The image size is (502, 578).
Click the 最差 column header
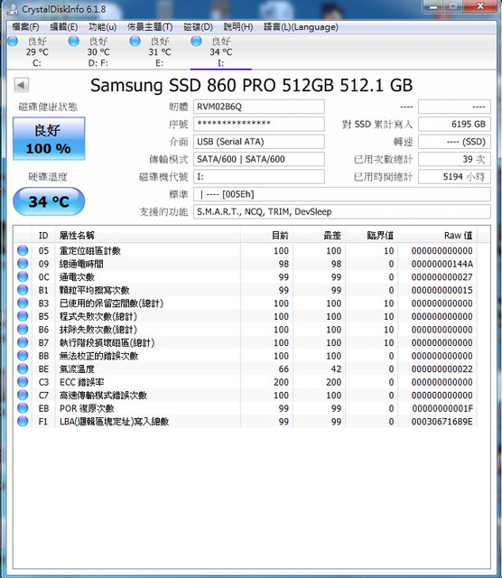click(x=320, y=236)
